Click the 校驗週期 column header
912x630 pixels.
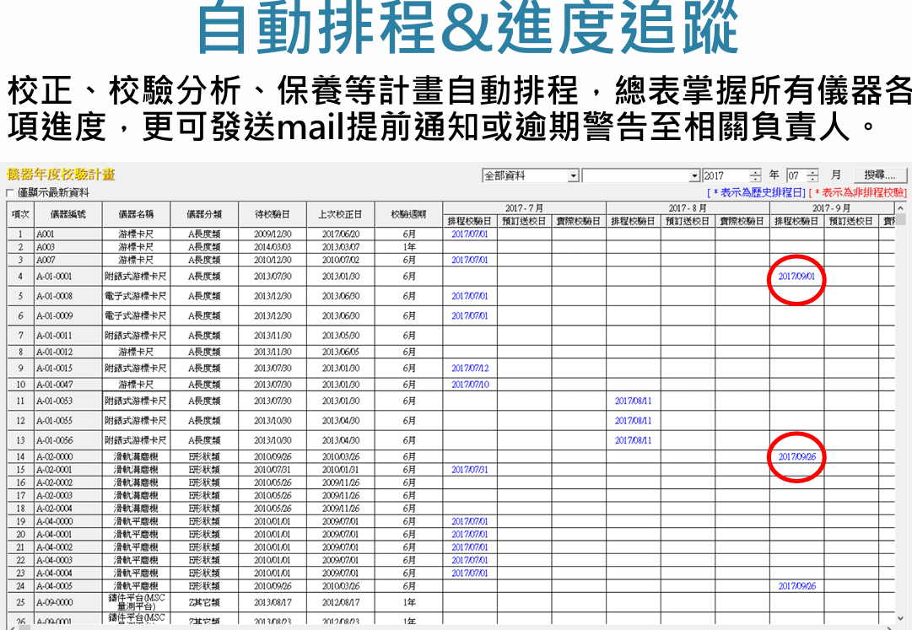point(408,214)
